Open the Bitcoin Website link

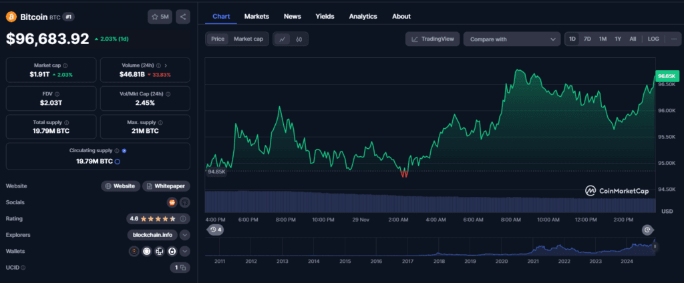[x=121, y=186]
